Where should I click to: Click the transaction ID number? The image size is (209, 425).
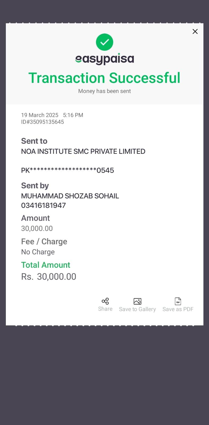tap(42, 122)
